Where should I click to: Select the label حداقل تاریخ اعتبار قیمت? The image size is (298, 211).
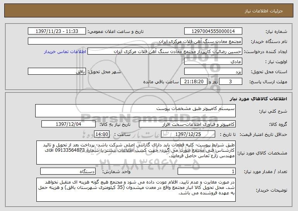[263, 134]
